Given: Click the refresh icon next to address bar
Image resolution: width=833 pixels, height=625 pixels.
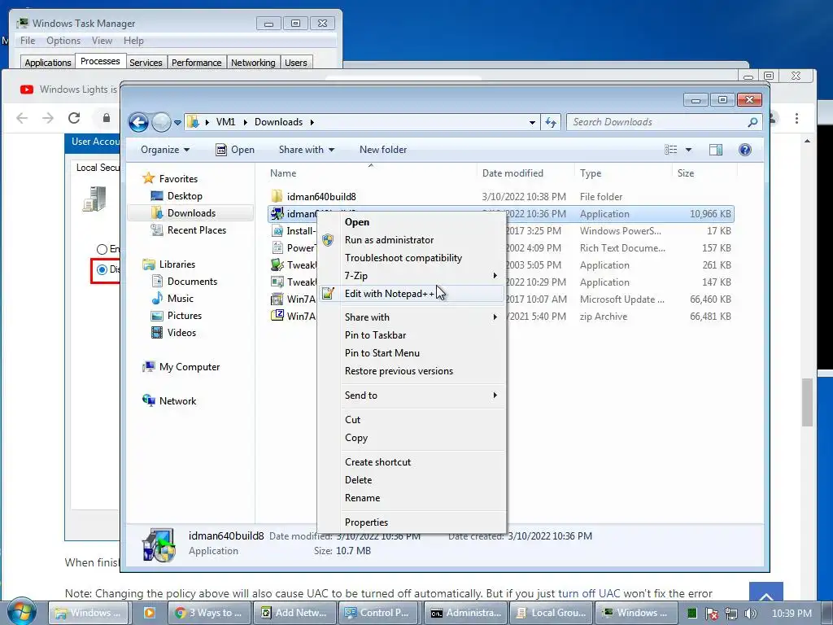Looking at the screenshot, I should (x=551, y=122).
